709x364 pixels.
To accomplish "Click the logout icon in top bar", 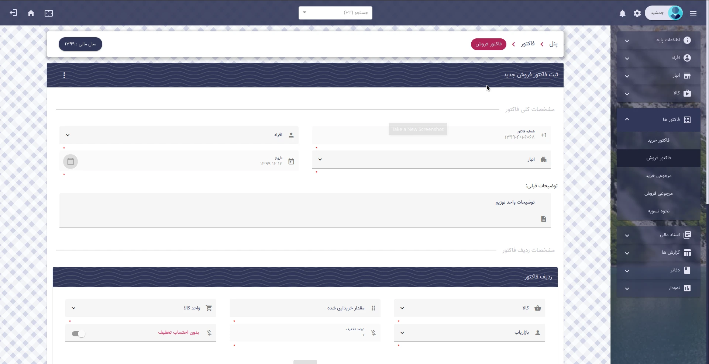I will (x=13, y=13).
